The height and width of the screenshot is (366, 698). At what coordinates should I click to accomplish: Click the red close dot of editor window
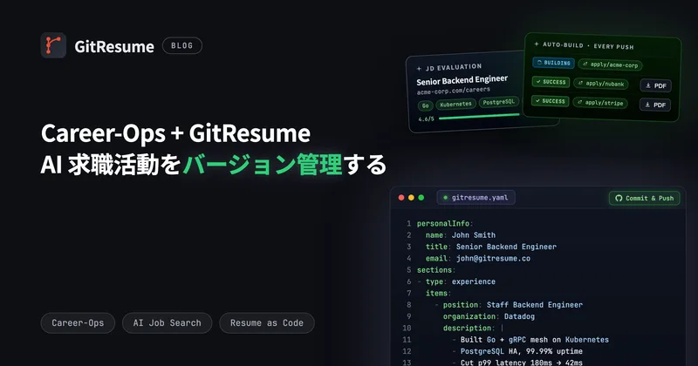coord(401,198)
